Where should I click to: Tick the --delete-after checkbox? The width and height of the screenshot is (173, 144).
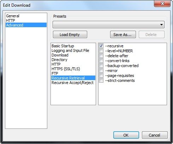(101, 56)
